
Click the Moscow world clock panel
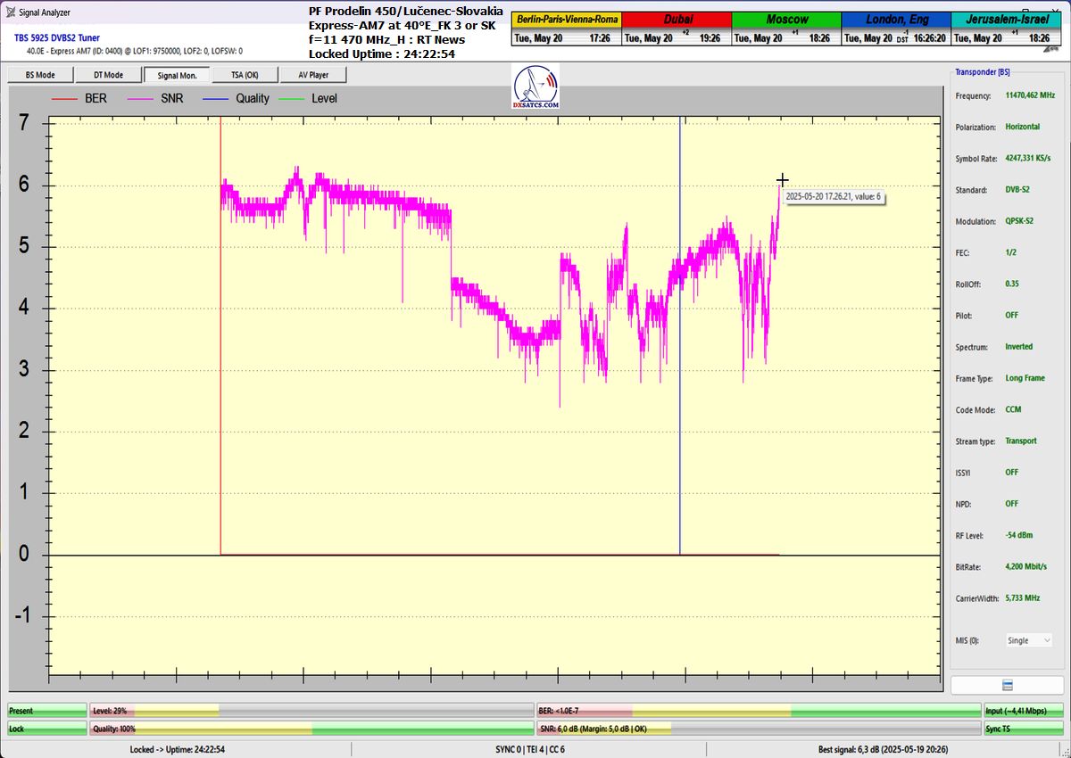(786, 29)
